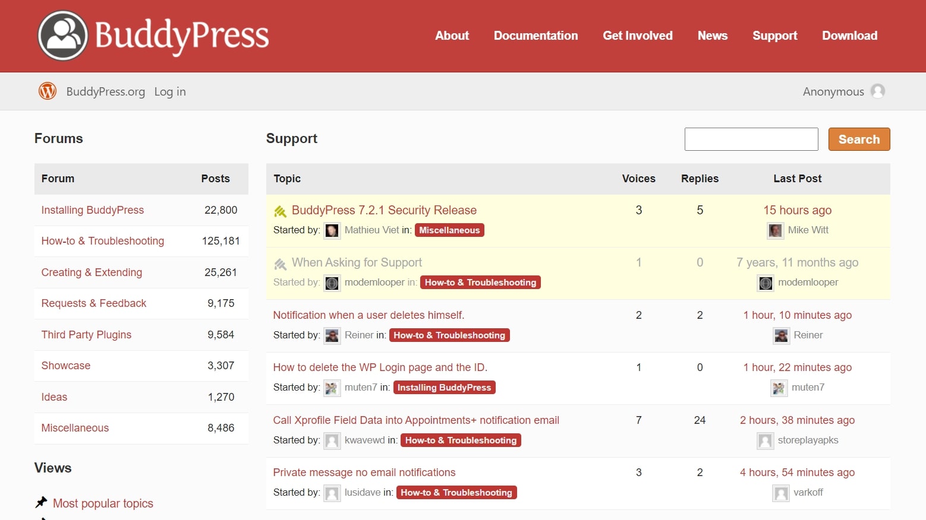The height and width of the screenshot is (520, 926).
Task: Click the Miscellaneous tag on Security Release topic
Action: 449,230
